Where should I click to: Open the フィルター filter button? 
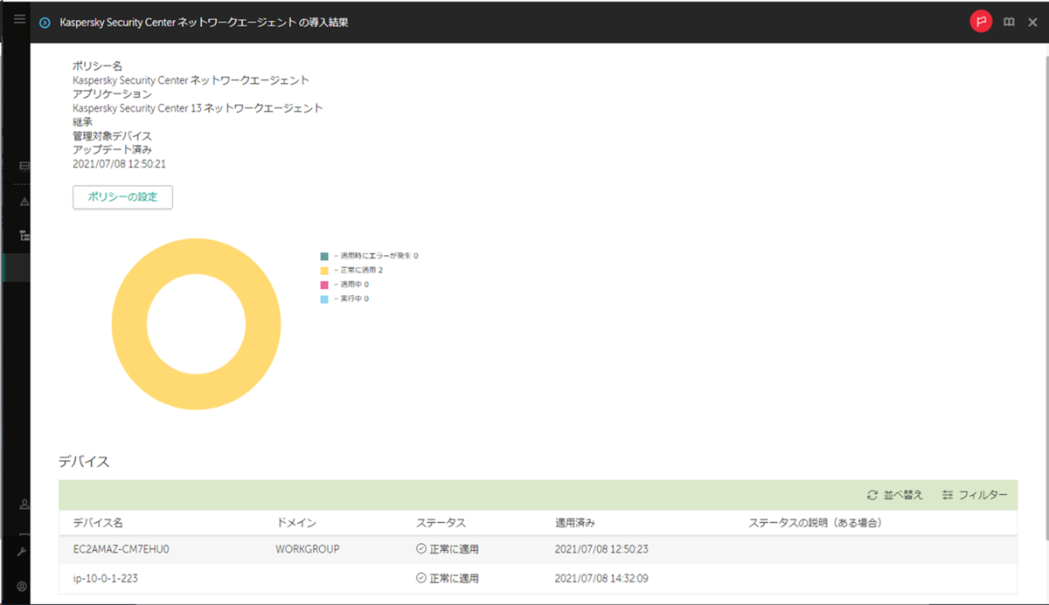pos(975,495)
